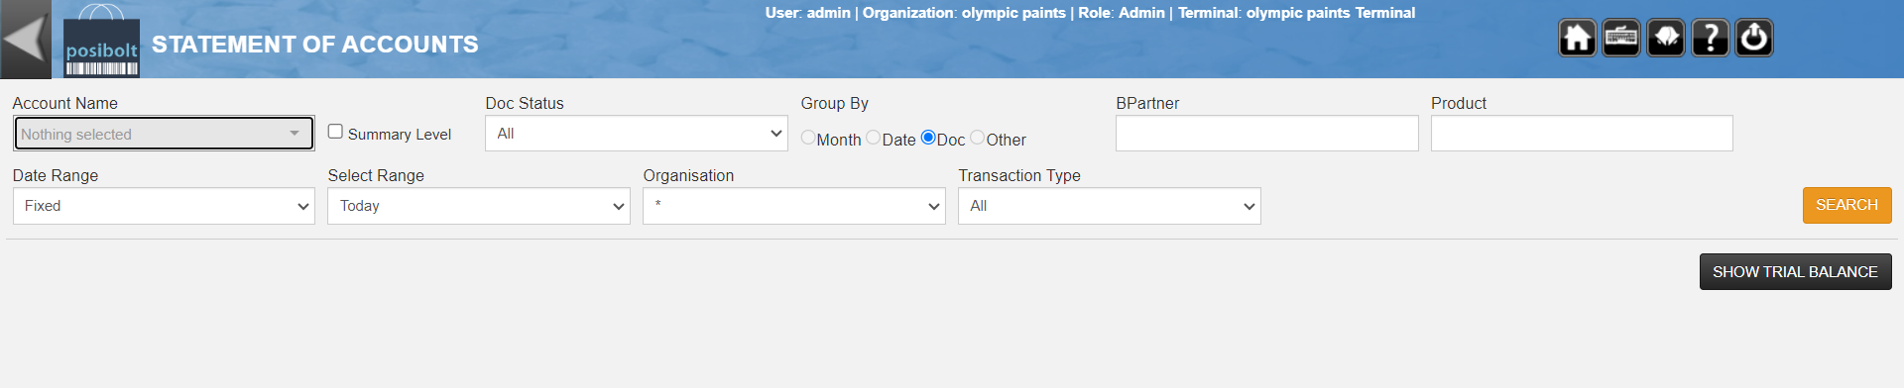Open the help question mark icon
Viewport: 1904px width, 388px height.
click(x=1710, y=39)
